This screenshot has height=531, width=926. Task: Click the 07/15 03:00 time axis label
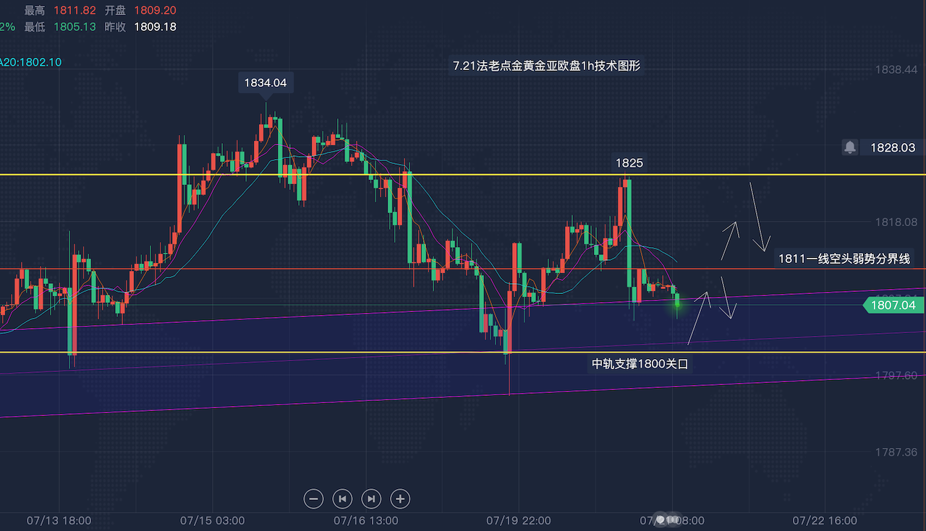[x=212, y=520]
